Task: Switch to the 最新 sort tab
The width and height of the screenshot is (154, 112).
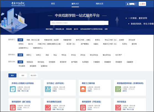Action: (x=23, y=76)
